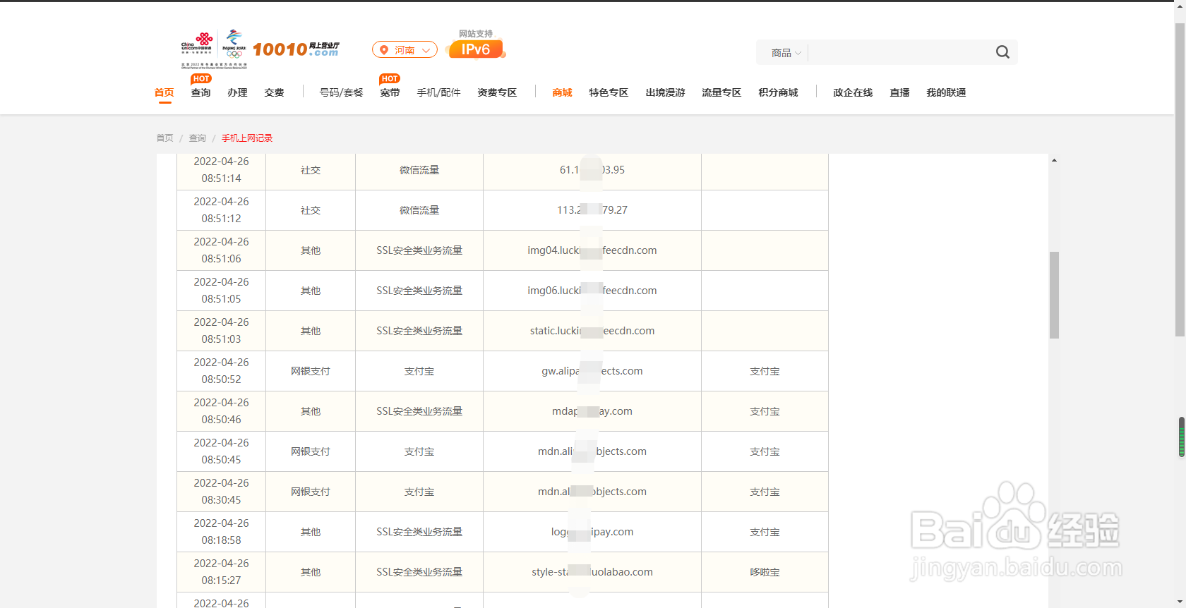Click static.luckincoffeecdn.com domain cell

pyautogui.click(x=592, y=331)
